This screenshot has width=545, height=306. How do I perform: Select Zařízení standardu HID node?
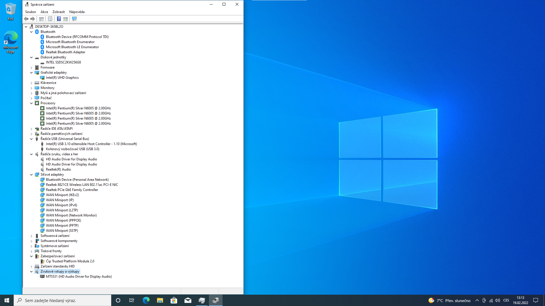tap(57, 266)
